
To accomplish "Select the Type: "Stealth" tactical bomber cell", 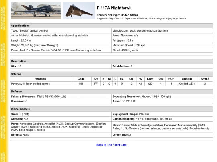I will pyautogui.click(x=61, y=30).
